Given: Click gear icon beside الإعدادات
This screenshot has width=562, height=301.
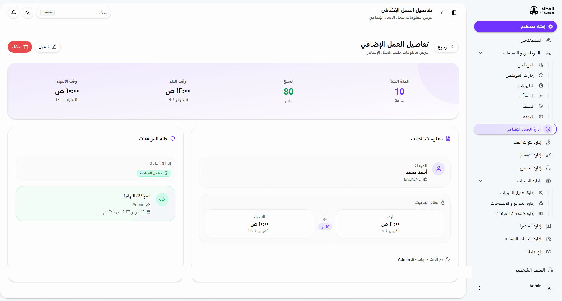Looking at the screenshot, I should click(x=548, y=252).
